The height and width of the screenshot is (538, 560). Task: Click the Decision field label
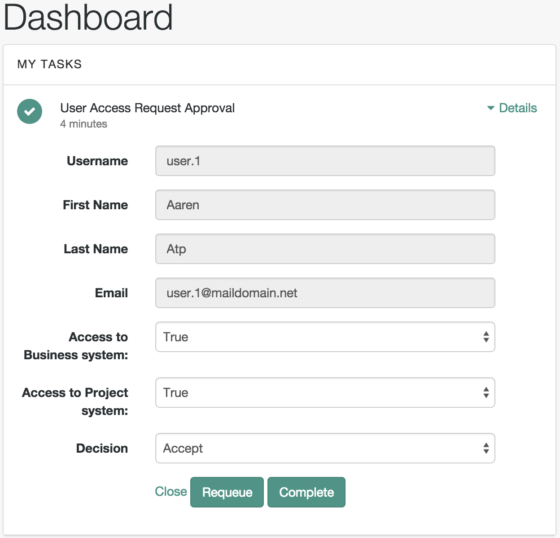102,448
